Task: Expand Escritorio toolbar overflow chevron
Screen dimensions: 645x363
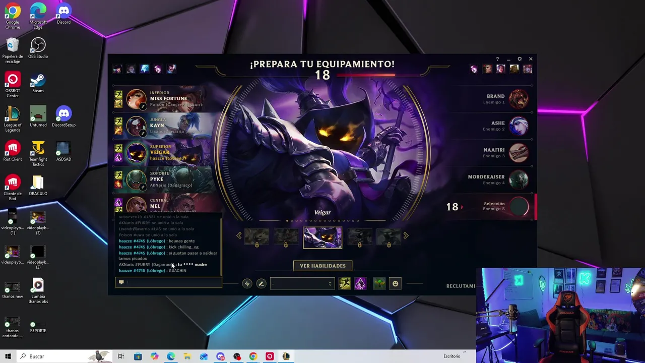Action: pyautogui.click(x=464, y=352)
